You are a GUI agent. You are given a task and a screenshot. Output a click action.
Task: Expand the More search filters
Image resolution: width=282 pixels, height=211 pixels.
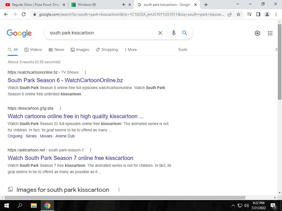pos(131,49)
